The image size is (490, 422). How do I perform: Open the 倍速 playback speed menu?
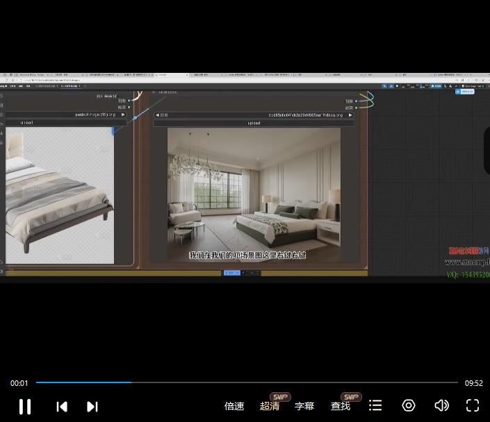pyautogui.click(x=234, y=406)
